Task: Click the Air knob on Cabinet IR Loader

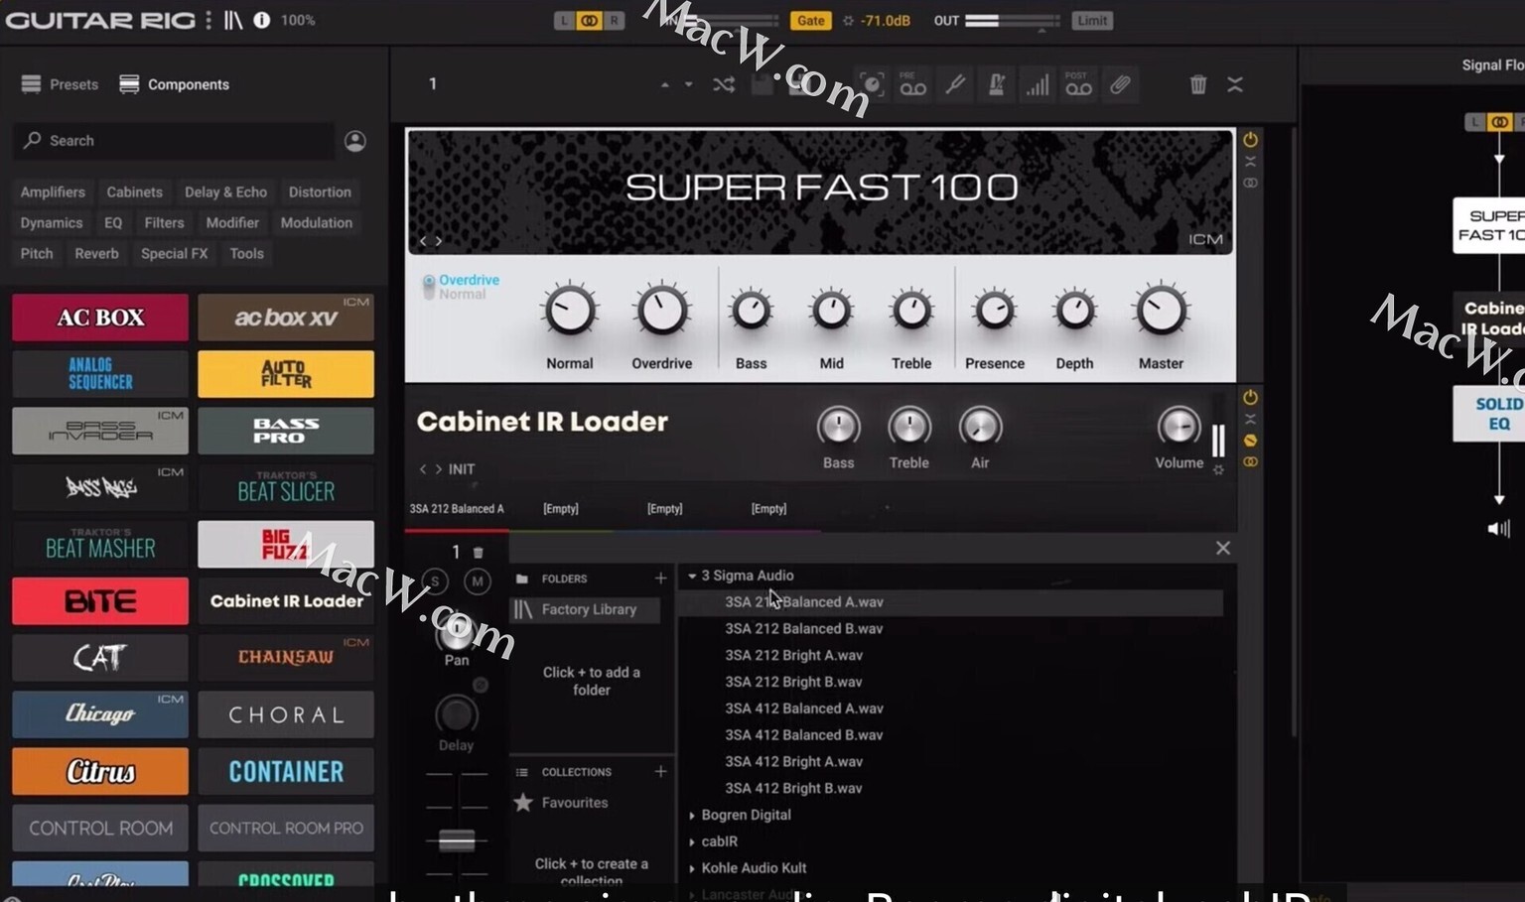Action: pos(980,427)
